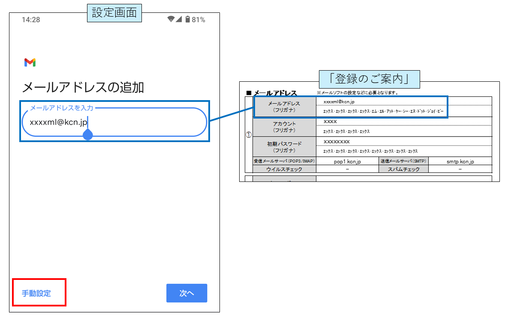Click the 初期パスワード (フリガナ) header cell
This screenshot has height=318, width=511.
284,147
